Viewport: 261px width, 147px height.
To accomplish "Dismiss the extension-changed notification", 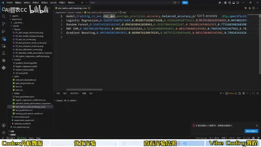I will 257,125.
